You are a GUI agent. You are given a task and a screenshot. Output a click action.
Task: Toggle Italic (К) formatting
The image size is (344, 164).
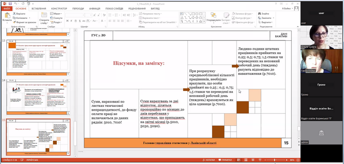tap(71, 21)
